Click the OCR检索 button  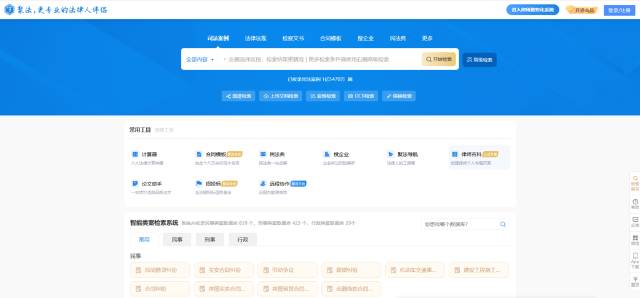coord(361,96)
